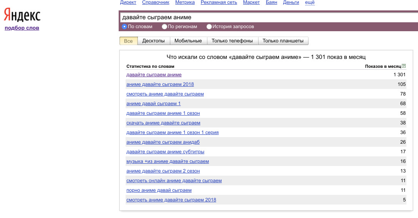The image size is (418, 218).
Task: Open the скачать аниме давайте сыграем query
Action: click(x=163, y=123)
